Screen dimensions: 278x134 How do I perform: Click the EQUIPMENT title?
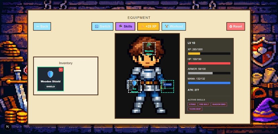(139, 18)
